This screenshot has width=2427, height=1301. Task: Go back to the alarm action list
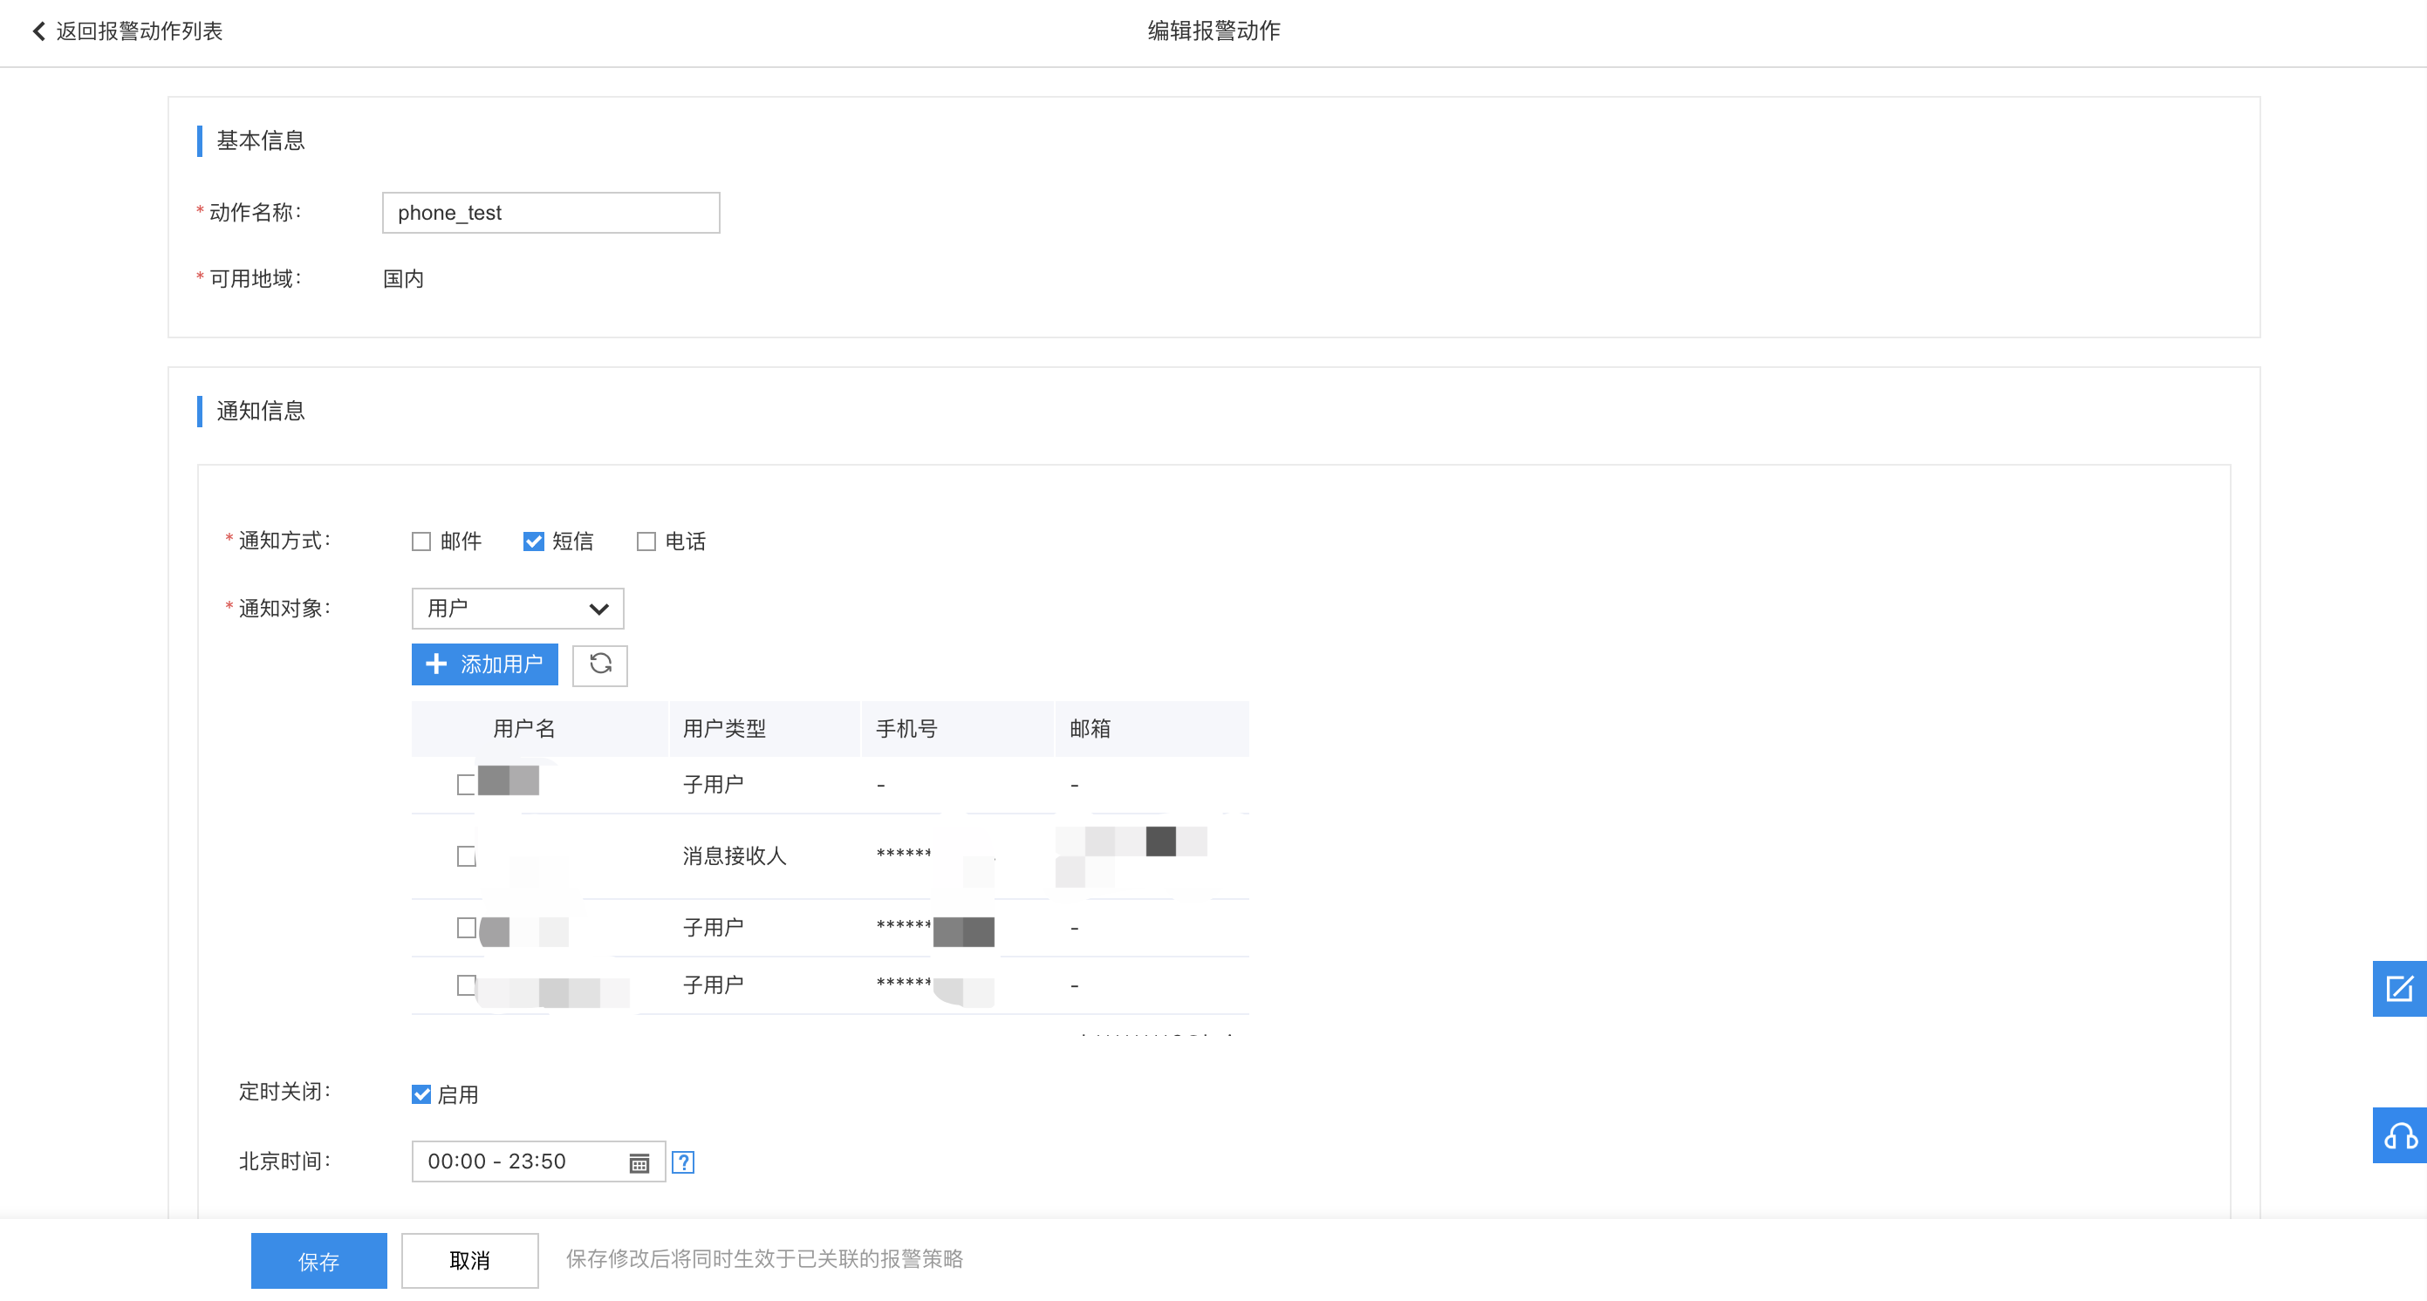128,31
